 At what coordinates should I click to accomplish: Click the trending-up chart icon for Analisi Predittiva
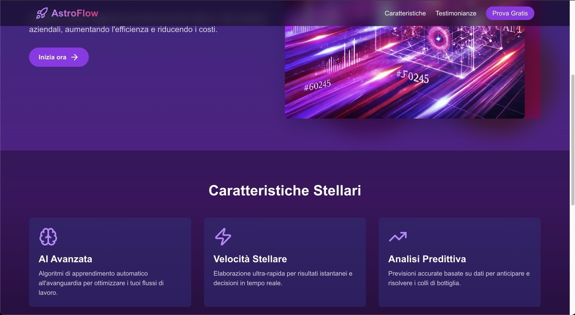398,237
